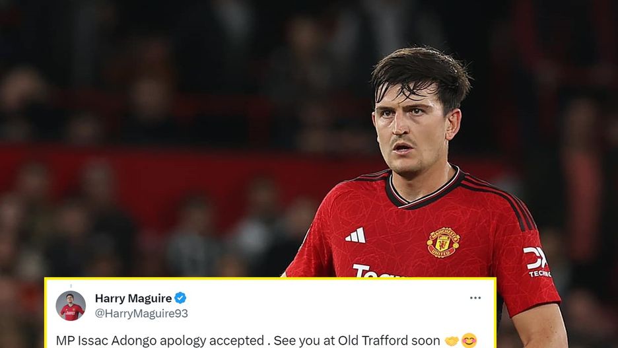Click the blue verified checkmark badge
The image size is (618, 348).
180,298
